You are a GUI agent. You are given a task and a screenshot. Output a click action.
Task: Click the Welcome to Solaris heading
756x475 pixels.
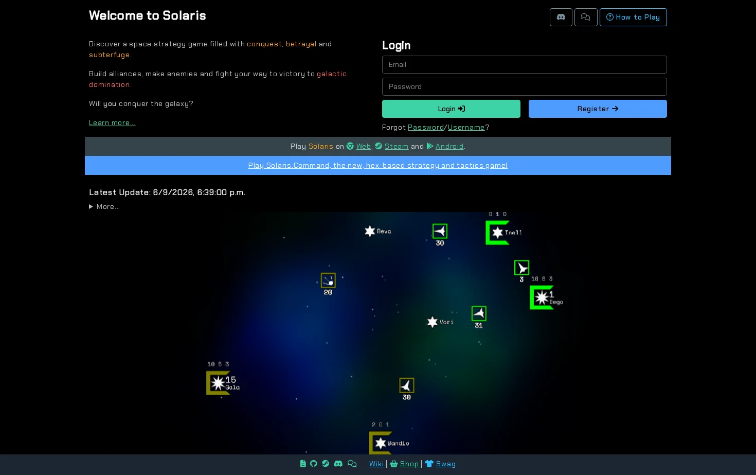[x=148, y=15]
